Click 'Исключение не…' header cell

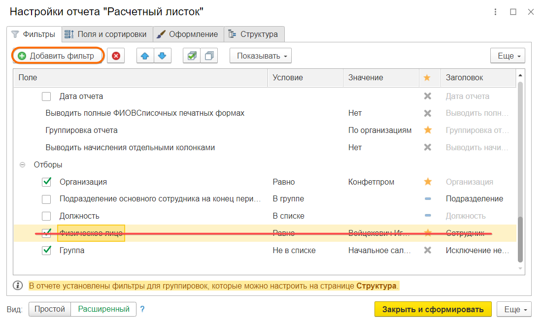pyautogui.click(x=477, y=250)
